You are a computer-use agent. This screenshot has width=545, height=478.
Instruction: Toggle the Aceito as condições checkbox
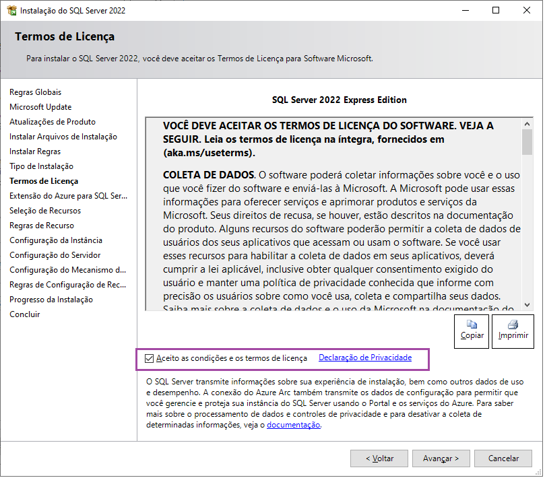(150, 360)
